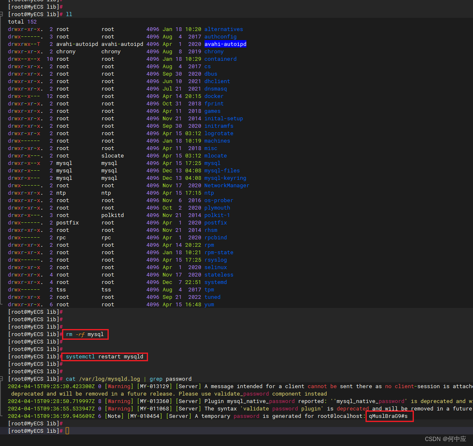Screen dimensions: 473x446
Task: Click the 'alternatives' directory name
Action: [x=224, y=29]
